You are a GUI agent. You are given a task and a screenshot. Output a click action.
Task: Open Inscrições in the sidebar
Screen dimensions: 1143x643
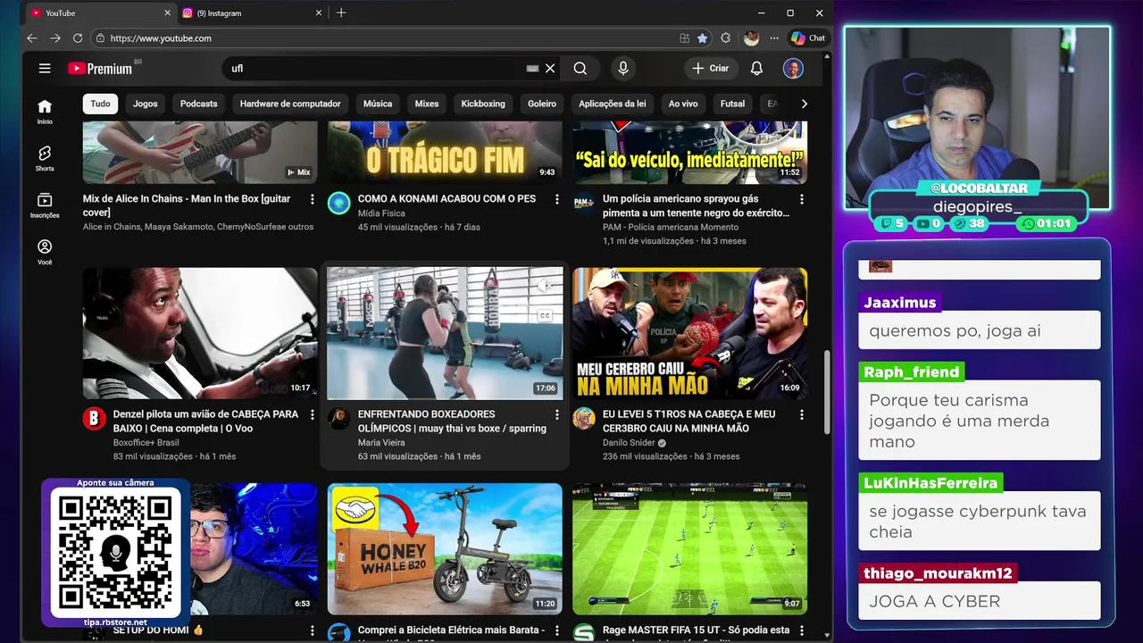45,205
